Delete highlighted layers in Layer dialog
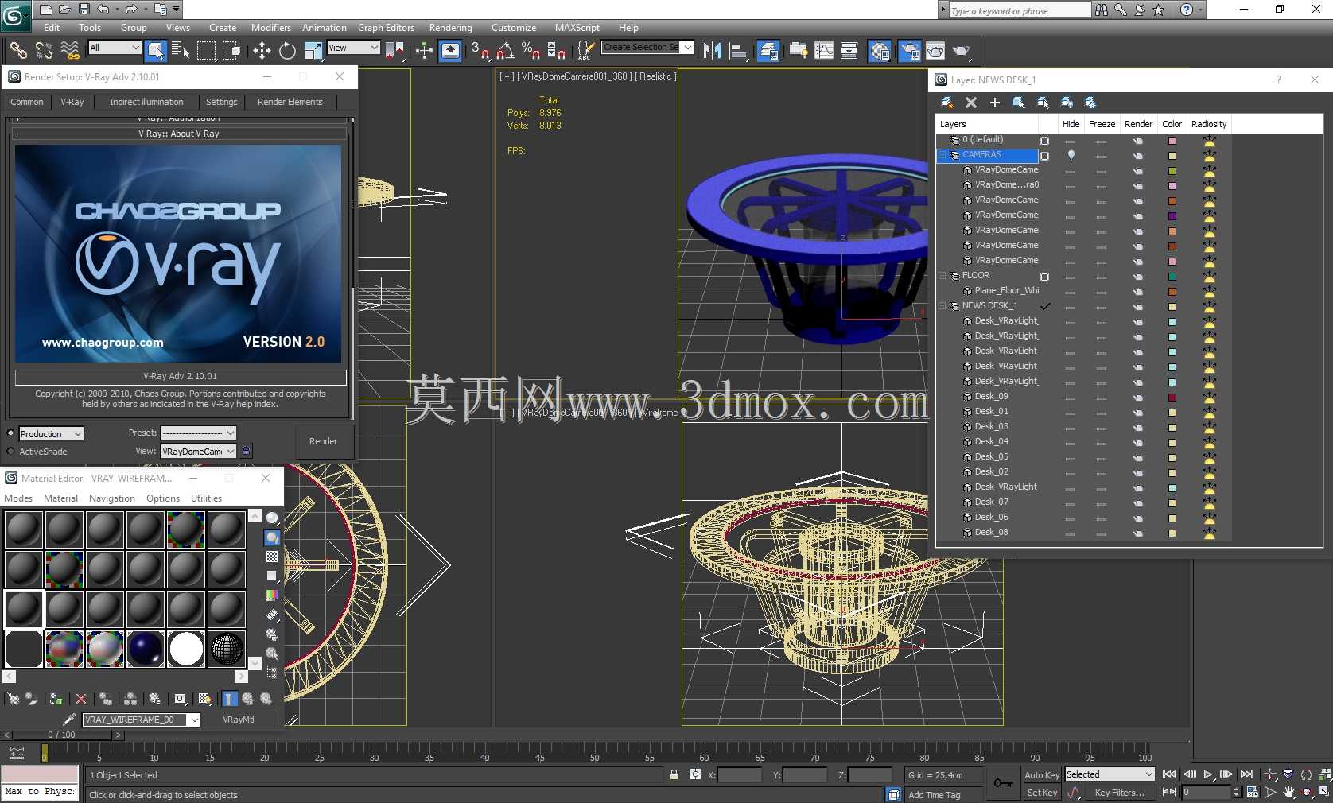Image resolution: width=1333 pixels, height=803 pixels. (x=971, y=102)
